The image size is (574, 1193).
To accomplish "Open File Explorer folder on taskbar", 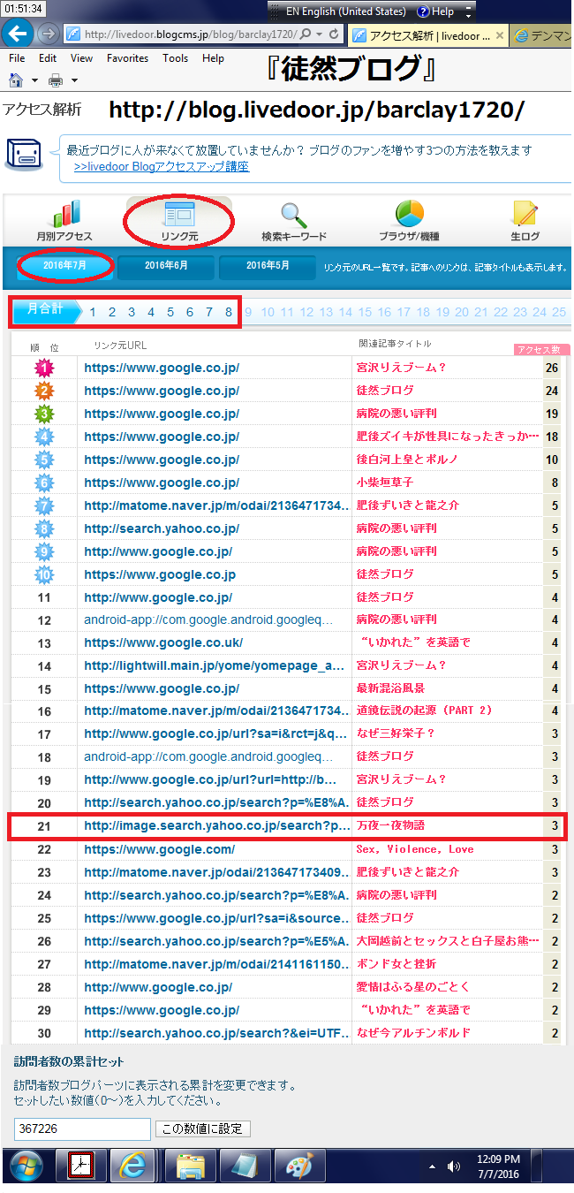I will pyautogui.click(x=190, y=1166).
